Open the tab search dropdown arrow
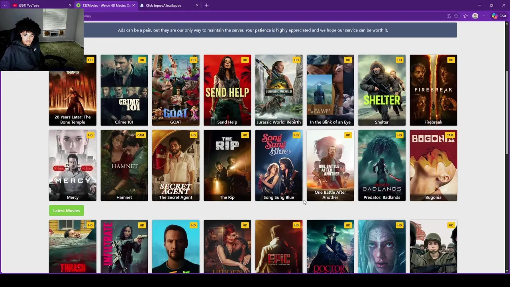This screenshot has height=287, width=510. (x=5, y=5)
